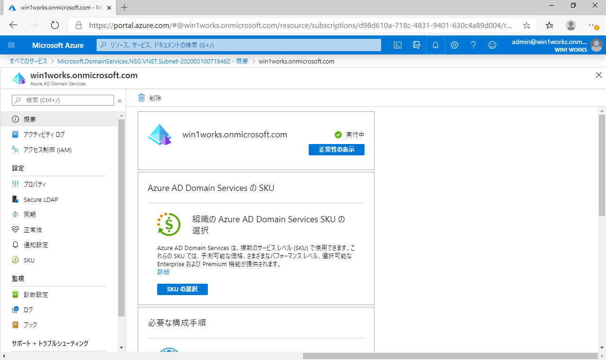The width and height of the screenshot is (606, 360).
Task: Click the trash can Delete icon
Action: click(x=142, y=98)
